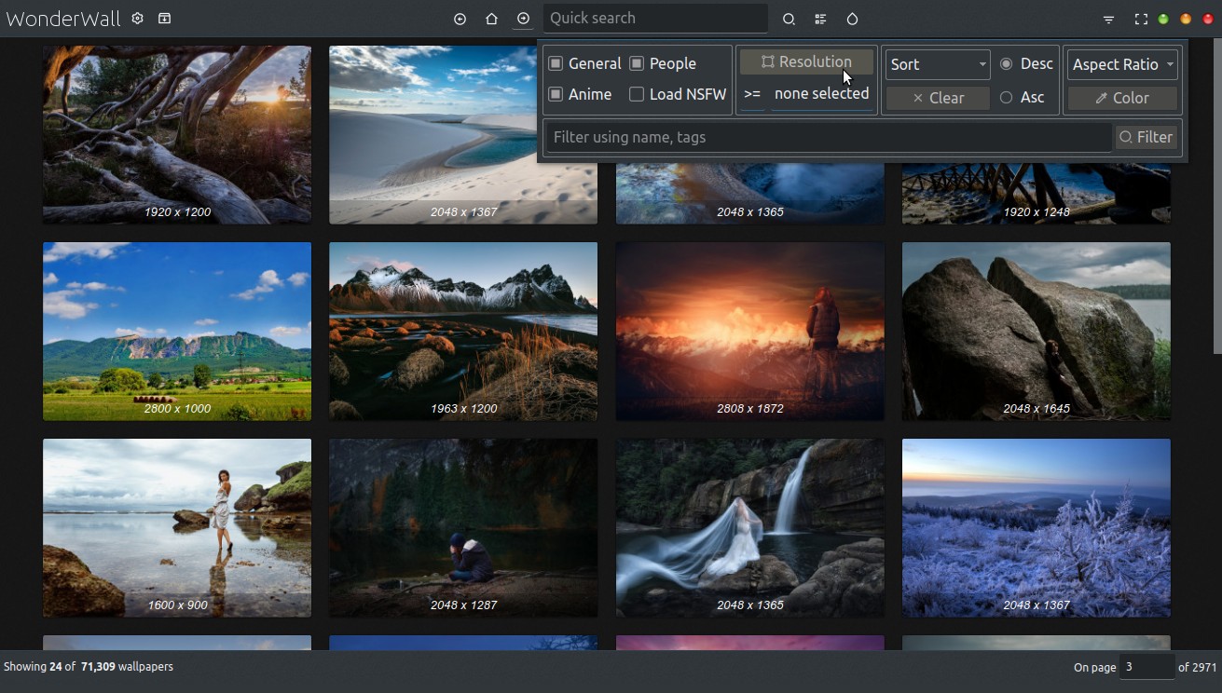The height and width of the screenshot is (693, 1222).
Task: Click the window icon beside settings gear
Action: pyautogui.click(x=164, y=19)
